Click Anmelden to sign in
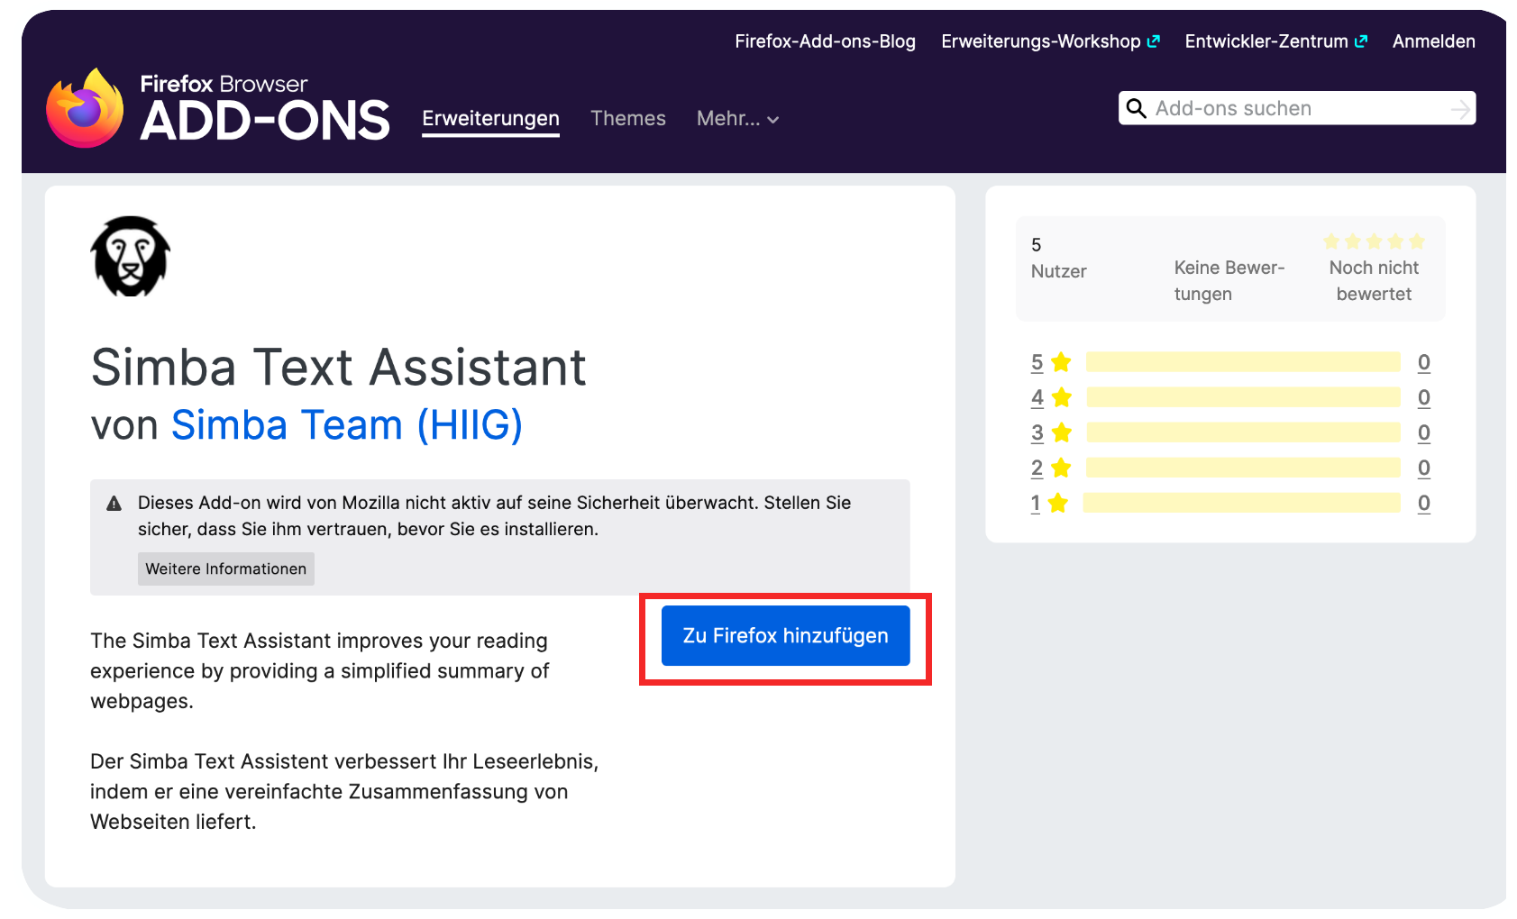Screen dimensions: 1517x919 tap(1433, 41)
